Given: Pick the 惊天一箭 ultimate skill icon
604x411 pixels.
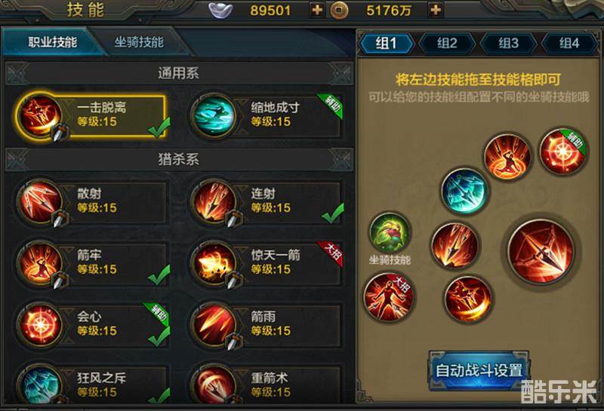Looking at the screenshot, I should coord(214,264).
